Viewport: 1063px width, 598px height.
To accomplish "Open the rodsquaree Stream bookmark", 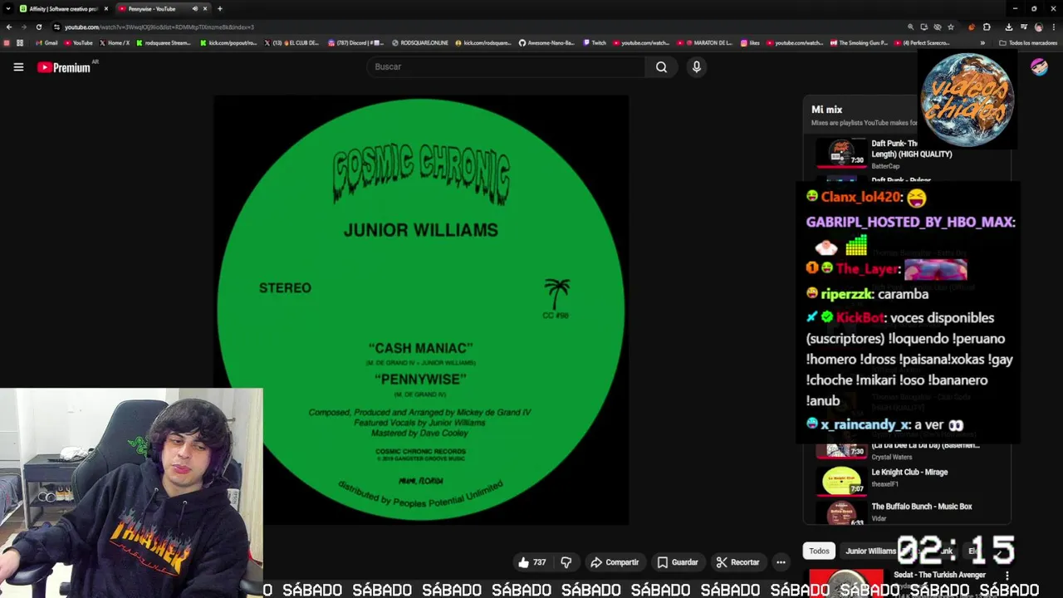I will click(164, 42).
